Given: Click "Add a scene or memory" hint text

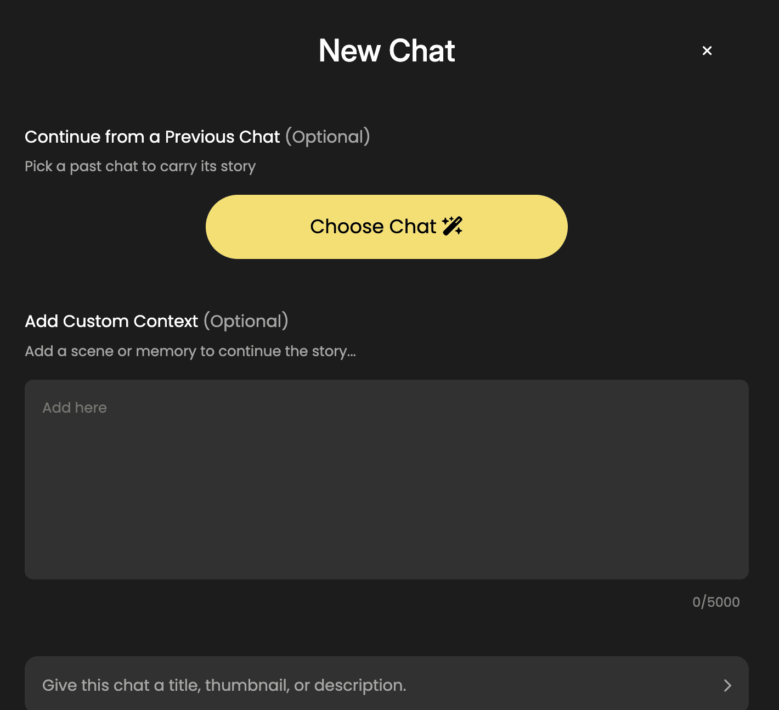Looking at the screenshot, I should 190,351.
